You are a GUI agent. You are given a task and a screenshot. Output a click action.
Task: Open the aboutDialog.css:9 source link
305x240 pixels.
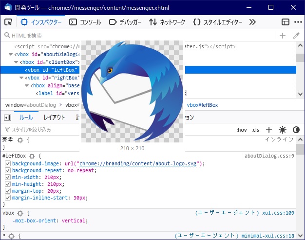pos(269,156)
